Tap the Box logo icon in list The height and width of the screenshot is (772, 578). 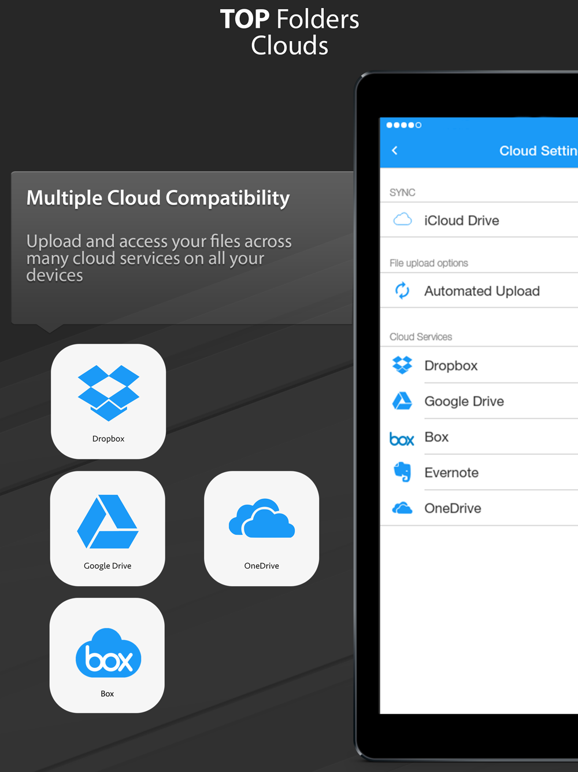pyautogui.click(x=402, y=439)
